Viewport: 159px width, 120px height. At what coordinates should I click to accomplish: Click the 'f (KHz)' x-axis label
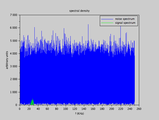pos(79,113)
